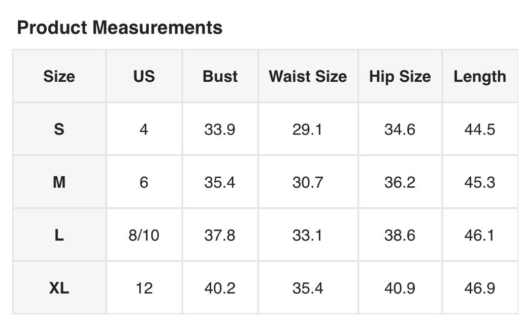This screenshot has width=520, height=326.
Task: Select the length value 44.5
Action: 479,129
